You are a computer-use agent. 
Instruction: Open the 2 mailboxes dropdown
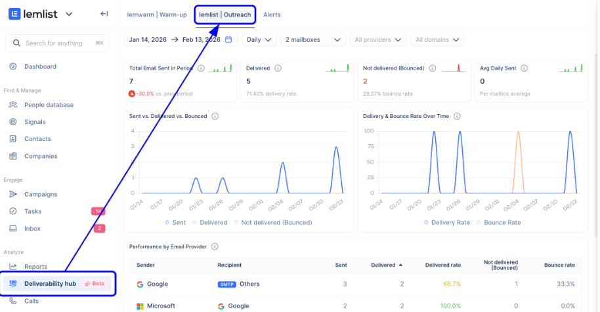(x=313, y=40)
